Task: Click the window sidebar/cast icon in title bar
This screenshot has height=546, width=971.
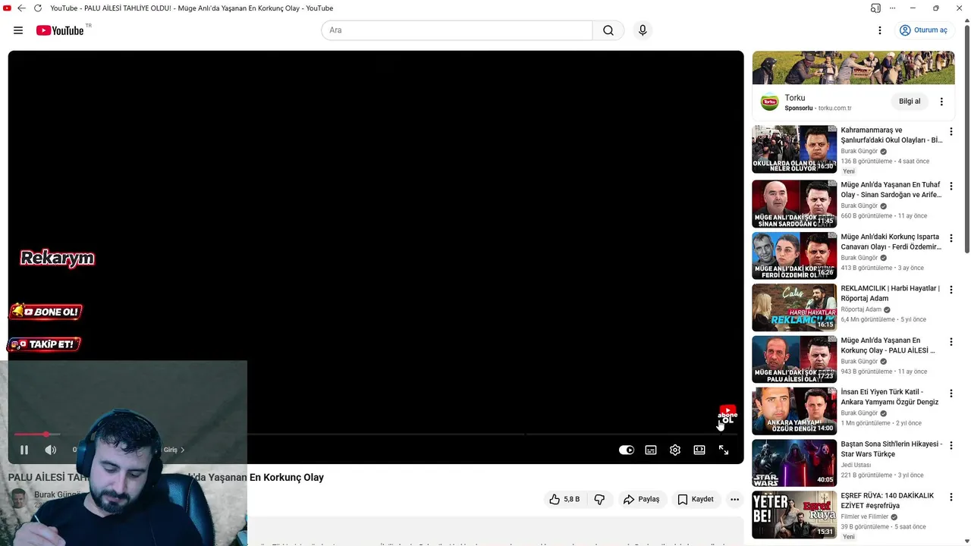Action: point(875,8)
